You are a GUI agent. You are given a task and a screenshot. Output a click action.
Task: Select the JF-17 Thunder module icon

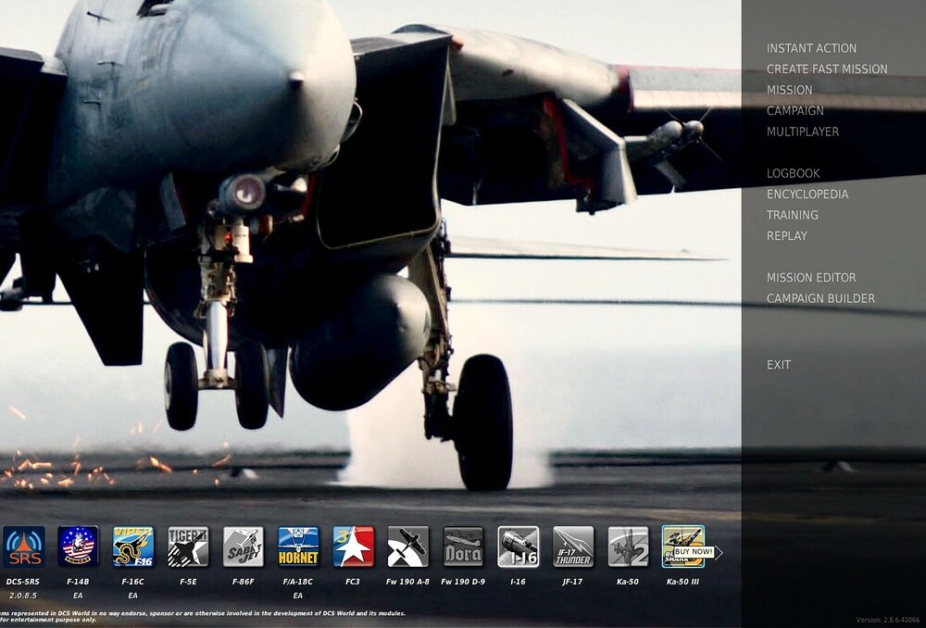[573, 547]
